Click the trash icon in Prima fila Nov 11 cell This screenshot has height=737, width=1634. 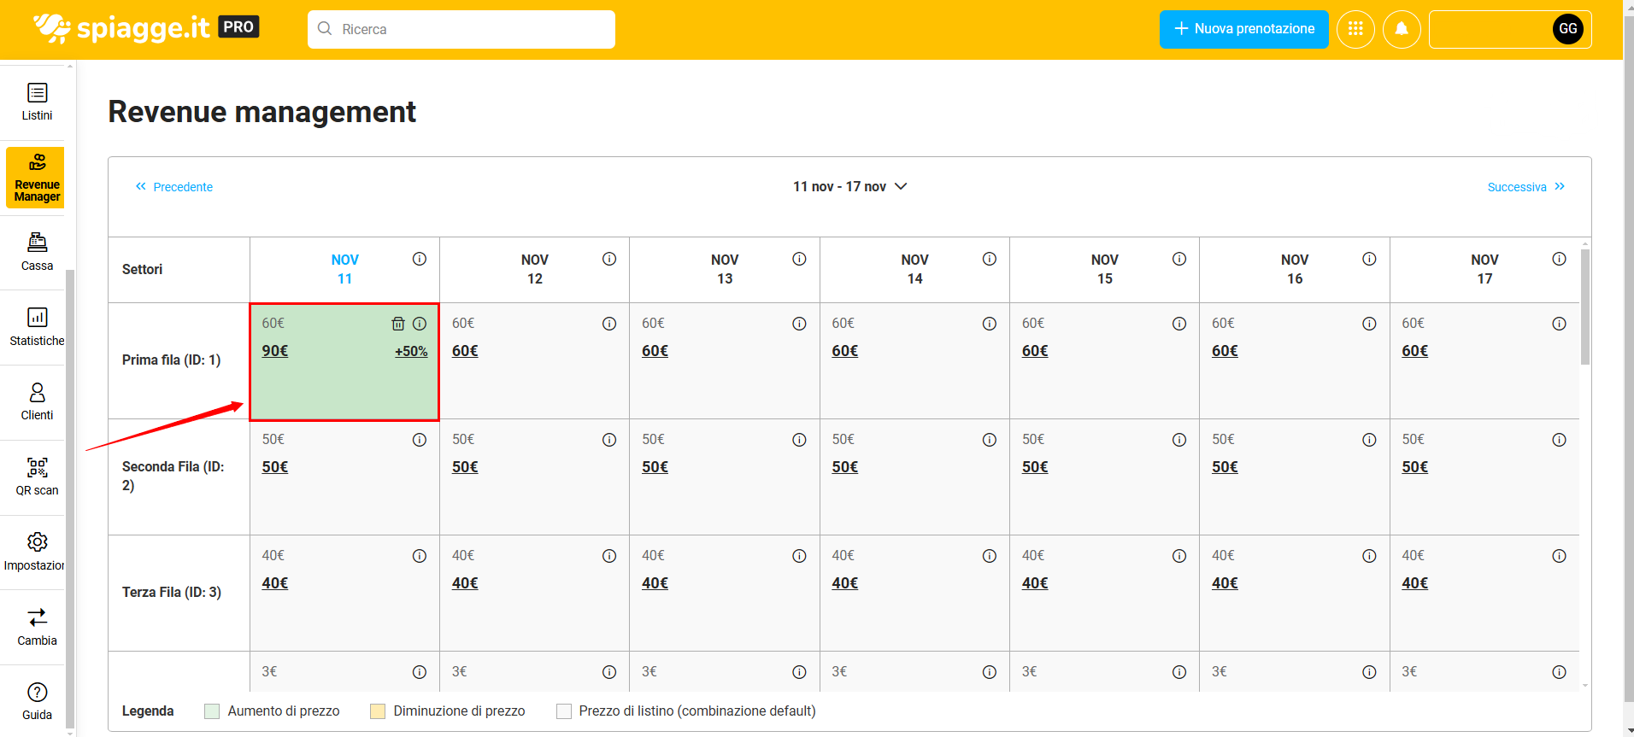(397, 324)
